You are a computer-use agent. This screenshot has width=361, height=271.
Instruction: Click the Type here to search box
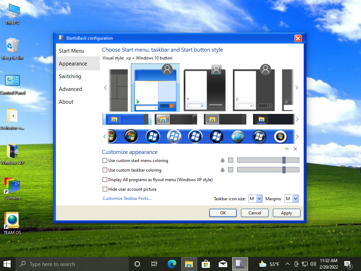(72, 264)
